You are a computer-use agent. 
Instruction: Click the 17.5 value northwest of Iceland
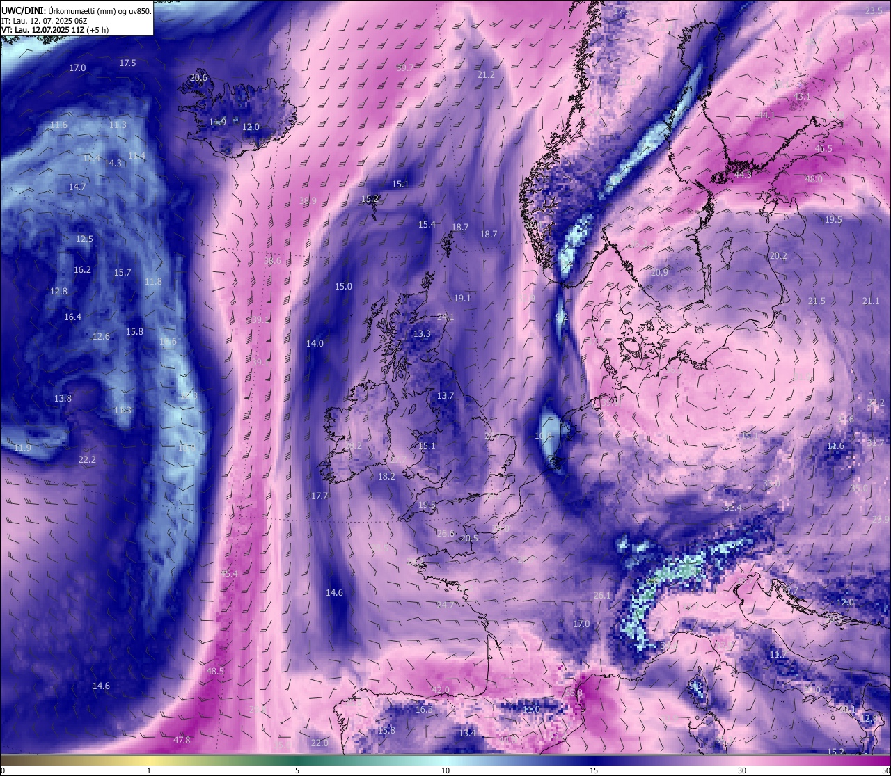tap(127, 63)
